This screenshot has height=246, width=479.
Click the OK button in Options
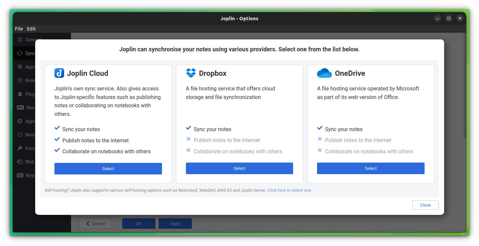point(139,223)
